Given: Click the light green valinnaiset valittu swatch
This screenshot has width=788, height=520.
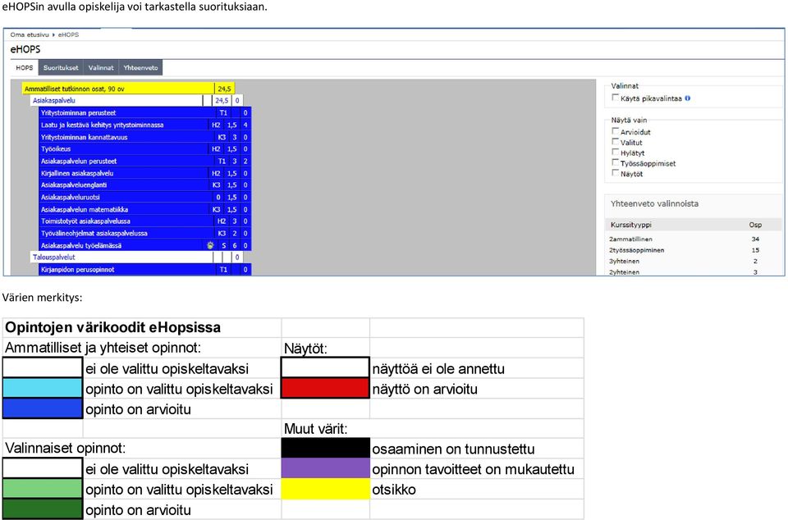Looking at the screenshot, I should [x=42, y=489].
